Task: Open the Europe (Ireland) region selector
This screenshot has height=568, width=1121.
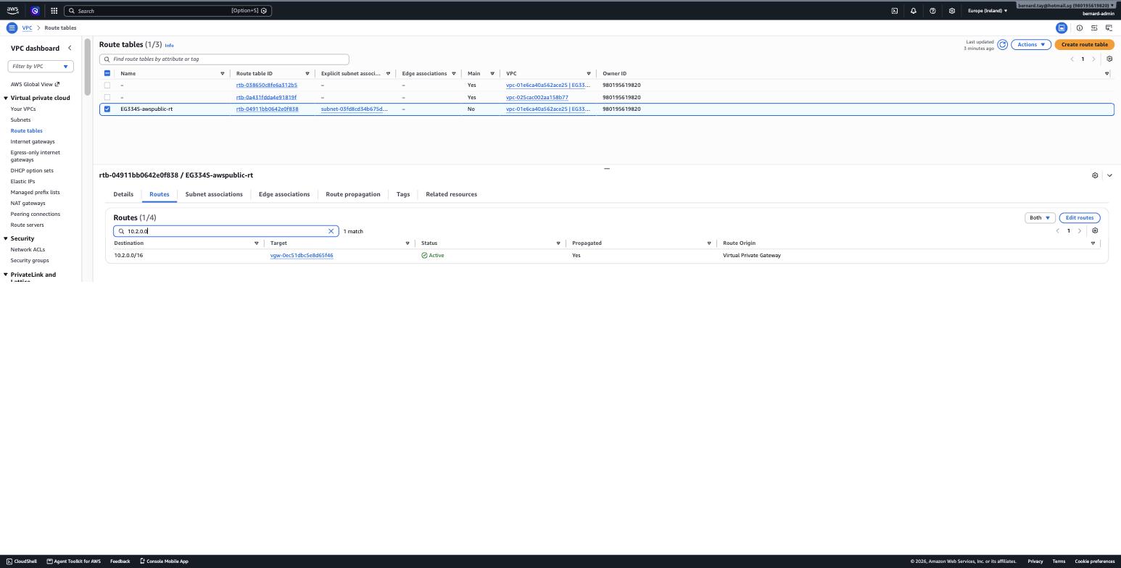Action: 987,11
